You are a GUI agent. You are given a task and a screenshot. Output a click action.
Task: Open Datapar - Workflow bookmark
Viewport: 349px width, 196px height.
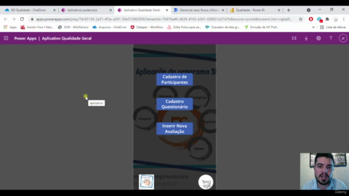(147, 27)
